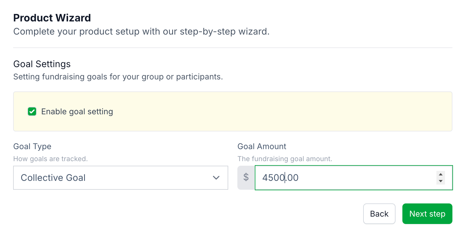Click 'The fundraising goal amount.' helper text

coord(285,159)
